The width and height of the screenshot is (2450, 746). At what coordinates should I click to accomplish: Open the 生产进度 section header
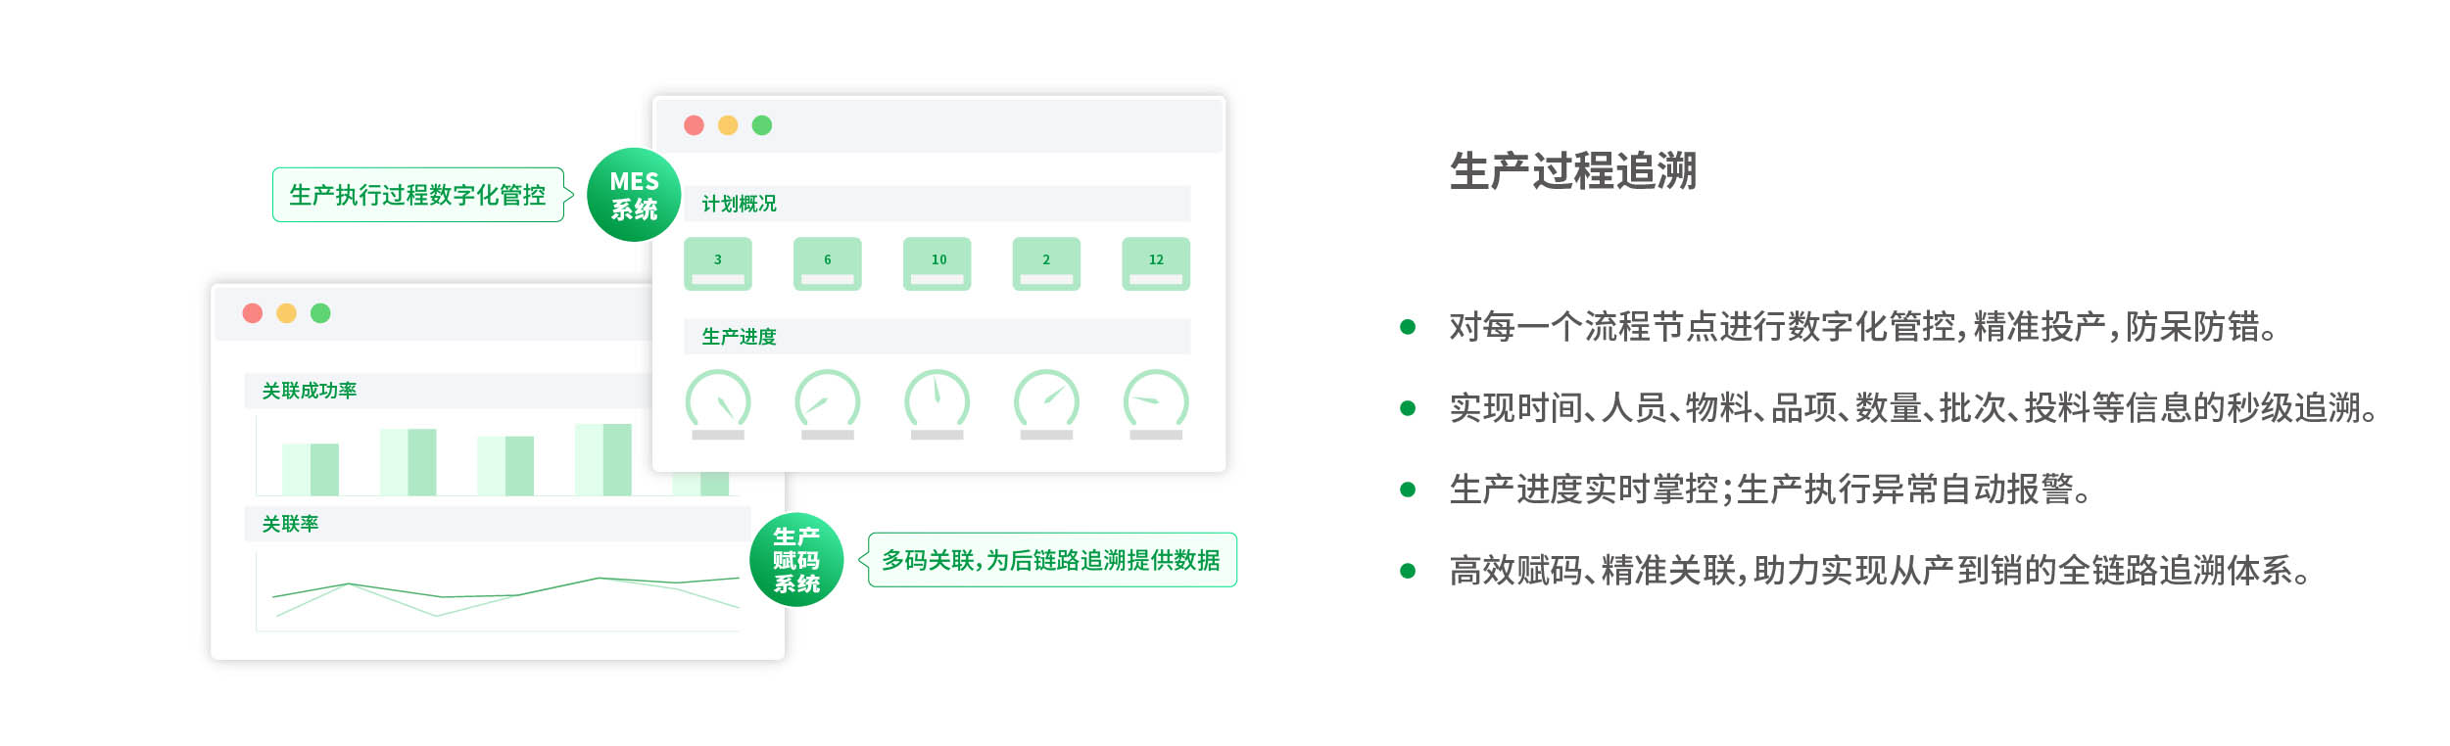pyautogui.click(x=740, y=337)
